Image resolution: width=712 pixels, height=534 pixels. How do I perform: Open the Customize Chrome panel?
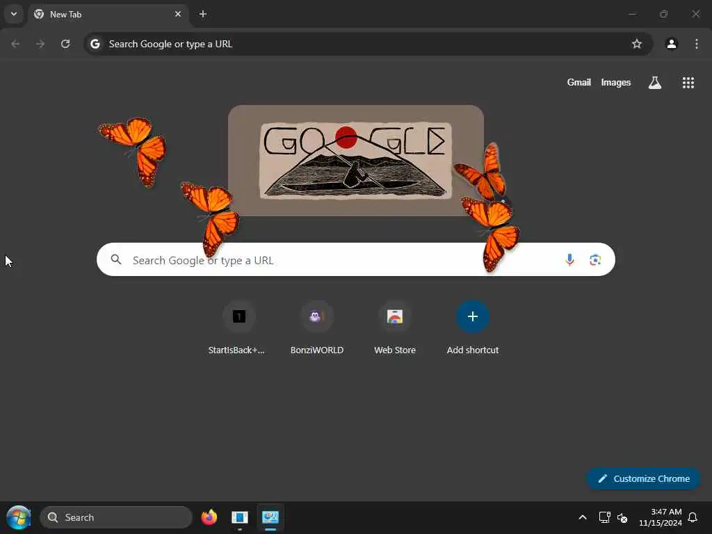(643, 478)
